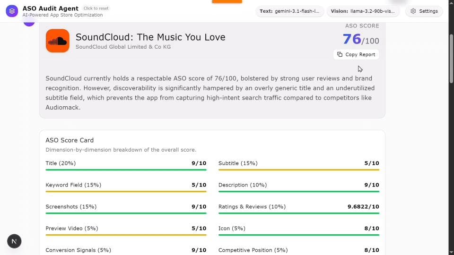Click the orange tab at the top edge
This screenshot has width=454, height=255.
[227, 1]
